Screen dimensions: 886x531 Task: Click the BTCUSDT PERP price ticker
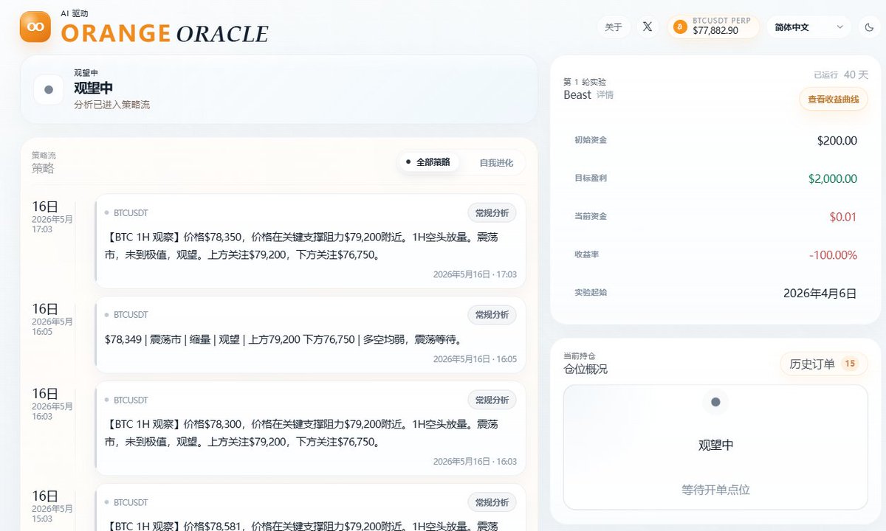[x=713, y=27]
